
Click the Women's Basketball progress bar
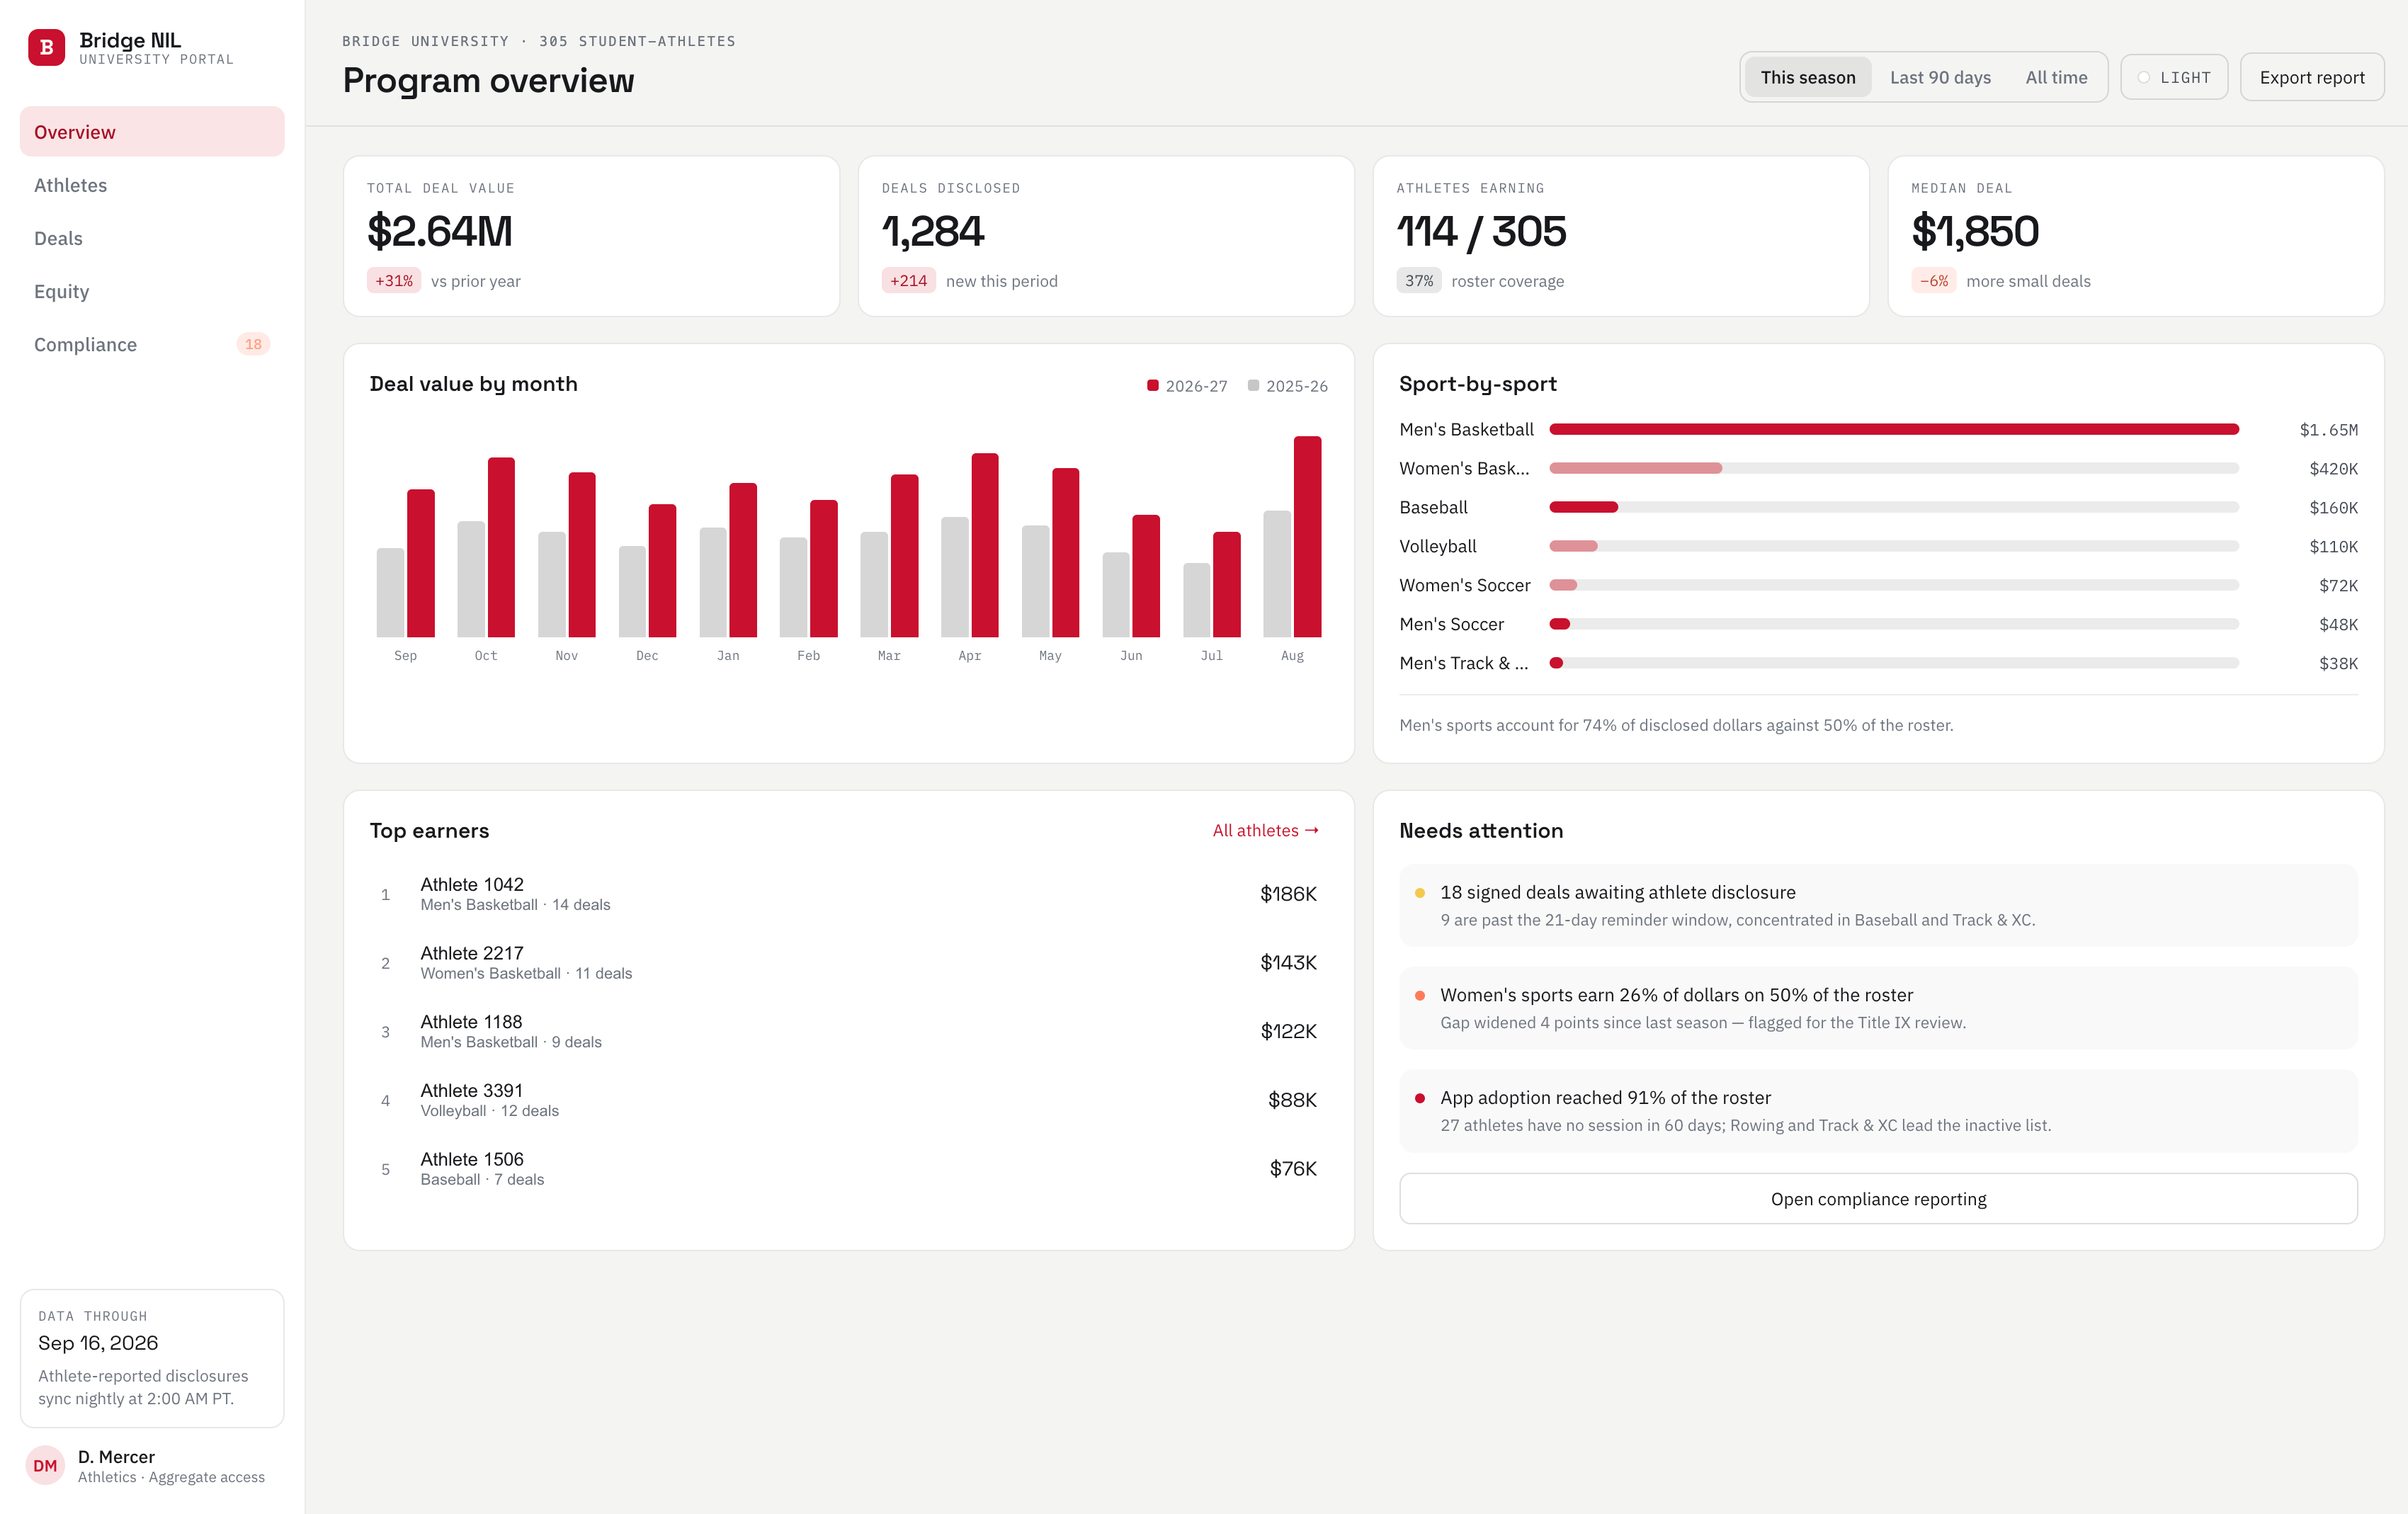pos(1893,468)
